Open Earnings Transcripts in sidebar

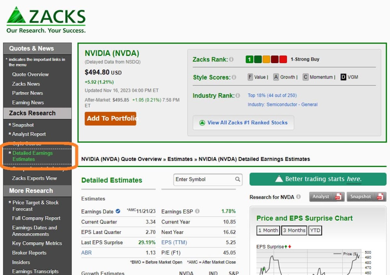pos(35,271)
